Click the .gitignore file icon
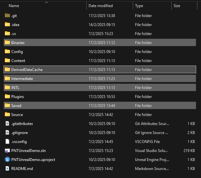This screenshot has height=178, width=201. pyautogui.click(x=7, y=132)
